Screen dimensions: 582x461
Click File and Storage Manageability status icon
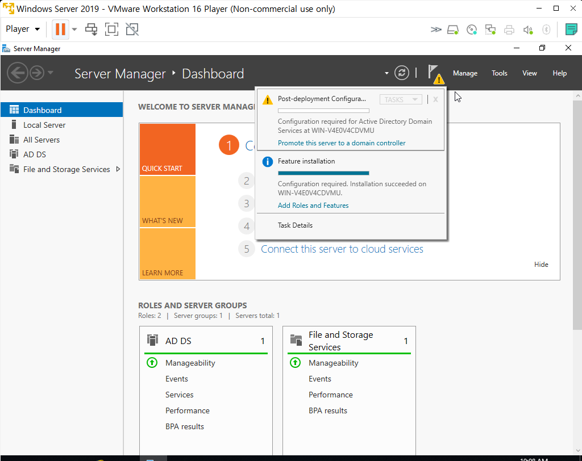(x=295, y=362)
